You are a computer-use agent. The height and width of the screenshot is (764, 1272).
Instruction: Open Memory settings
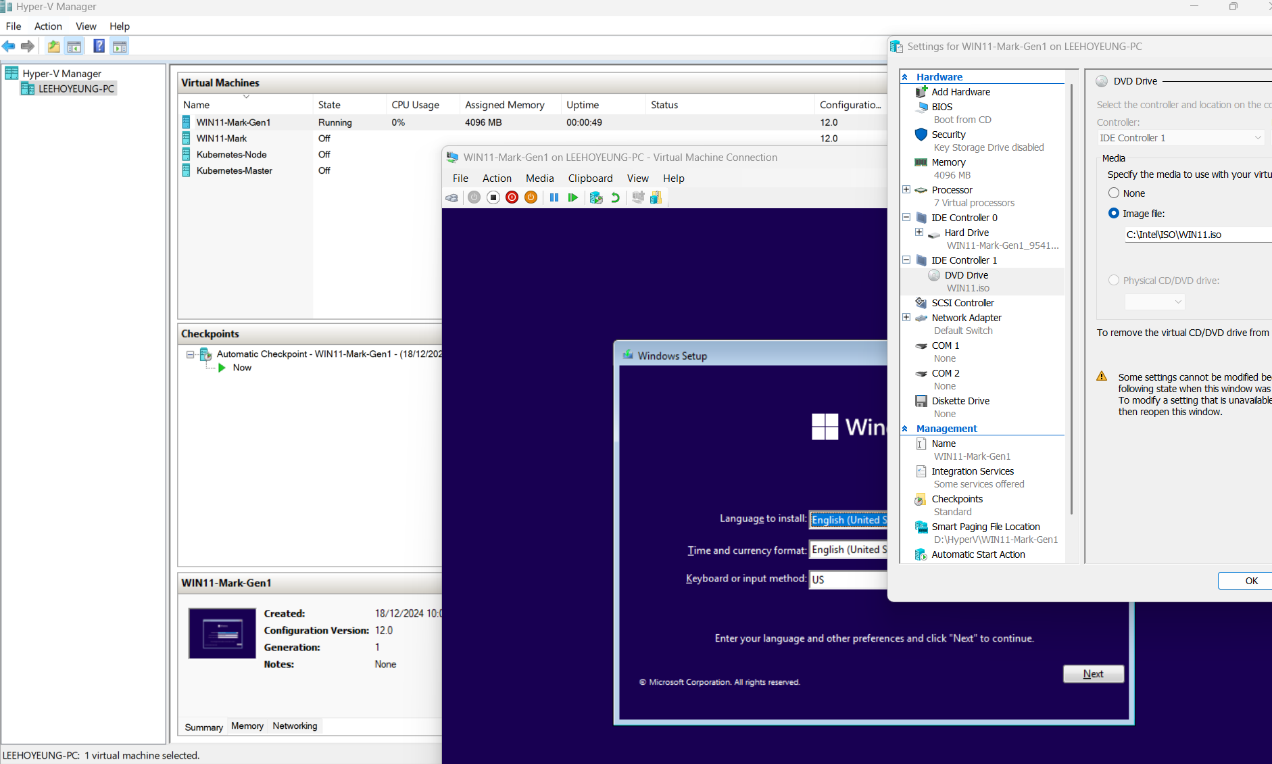(x=948, y=162)
